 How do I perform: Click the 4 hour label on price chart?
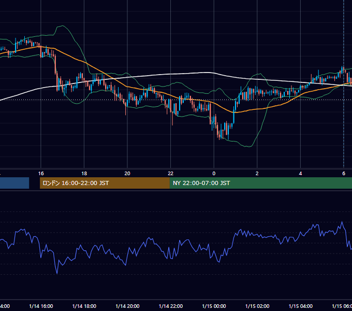coord(300,174)
